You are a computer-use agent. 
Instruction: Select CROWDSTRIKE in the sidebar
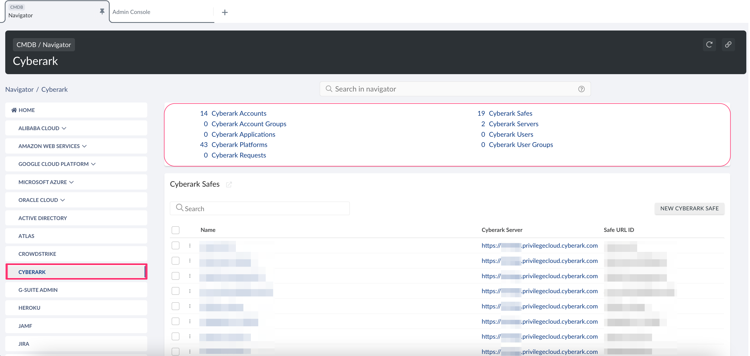click(x=37, y=253)
